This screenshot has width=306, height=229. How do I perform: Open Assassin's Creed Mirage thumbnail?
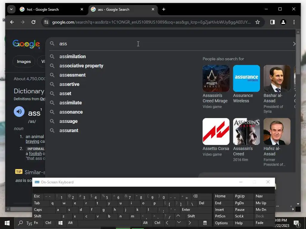pyautogui.click(x=216, y=78)
